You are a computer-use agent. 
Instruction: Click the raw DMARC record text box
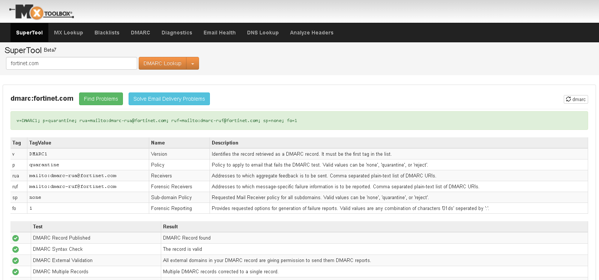click(299, 121)
